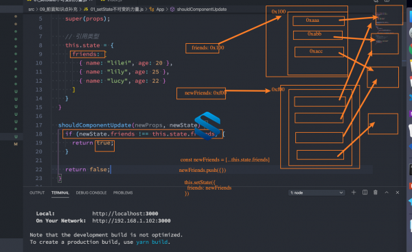Click the class symbol icon beside App
The height and width of the screenshot is (252, 412).
coord(152,9)
